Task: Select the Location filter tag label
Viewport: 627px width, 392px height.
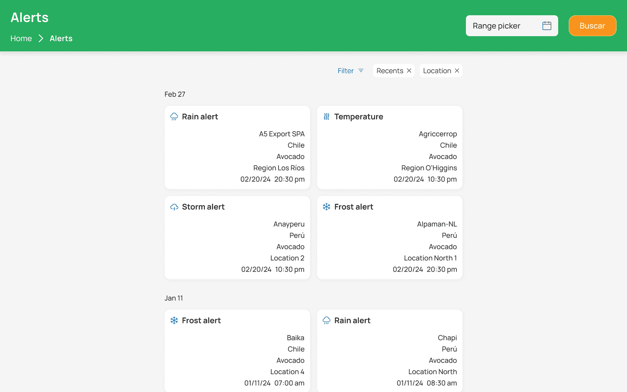Action: pyautogui.click(x=437, y=71)
